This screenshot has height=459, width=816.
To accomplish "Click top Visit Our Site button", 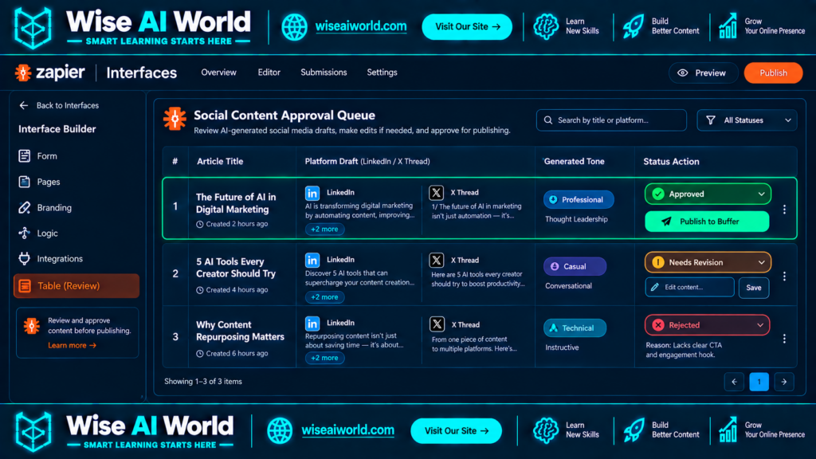I will (467, 27).
